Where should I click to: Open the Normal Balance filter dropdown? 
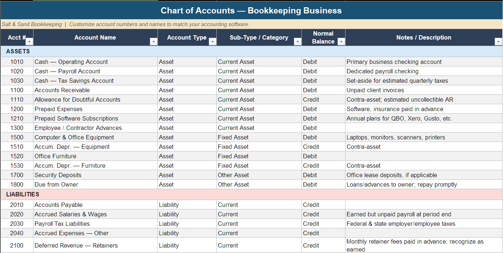click(341, 42)
